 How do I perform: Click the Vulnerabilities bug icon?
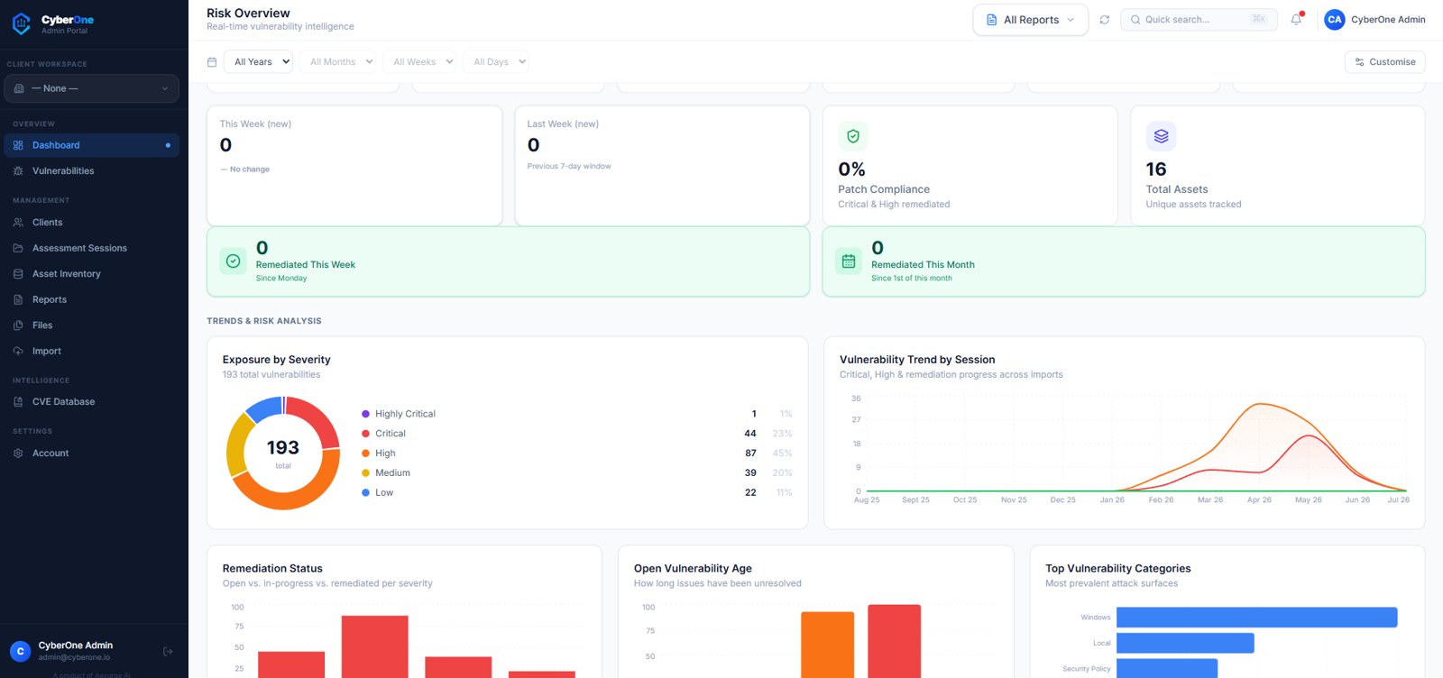[18, 170]
